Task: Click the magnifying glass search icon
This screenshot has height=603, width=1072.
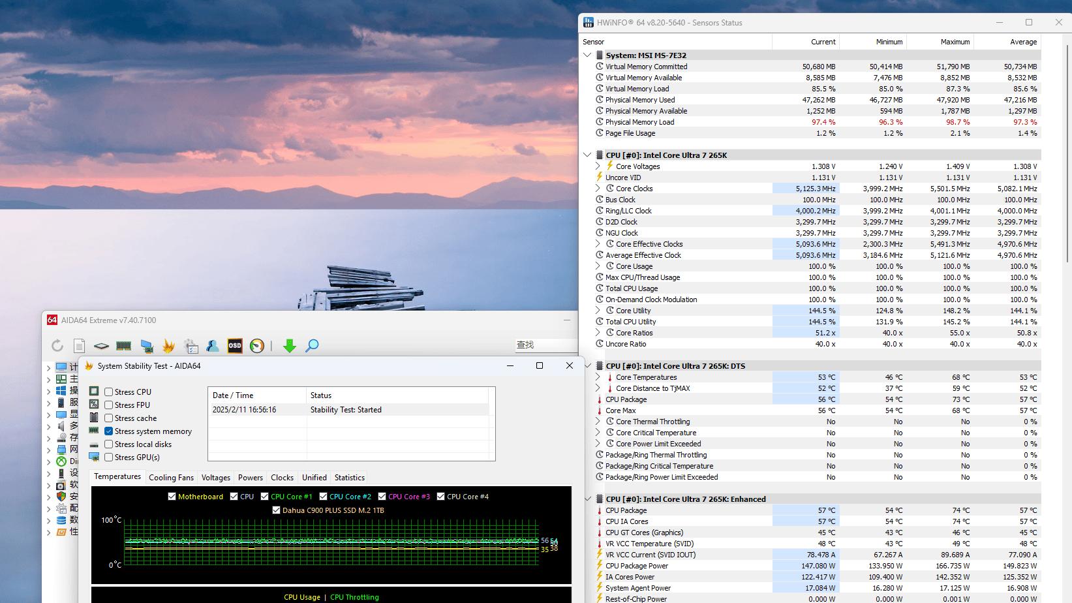Action: (x=312, y=346)
